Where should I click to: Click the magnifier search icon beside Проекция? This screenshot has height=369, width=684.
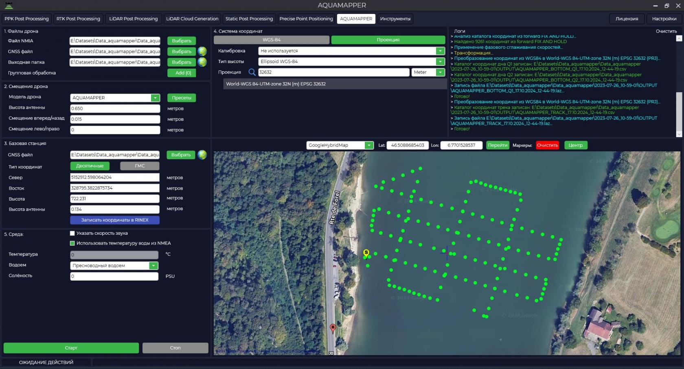click(x=252, y=72)
